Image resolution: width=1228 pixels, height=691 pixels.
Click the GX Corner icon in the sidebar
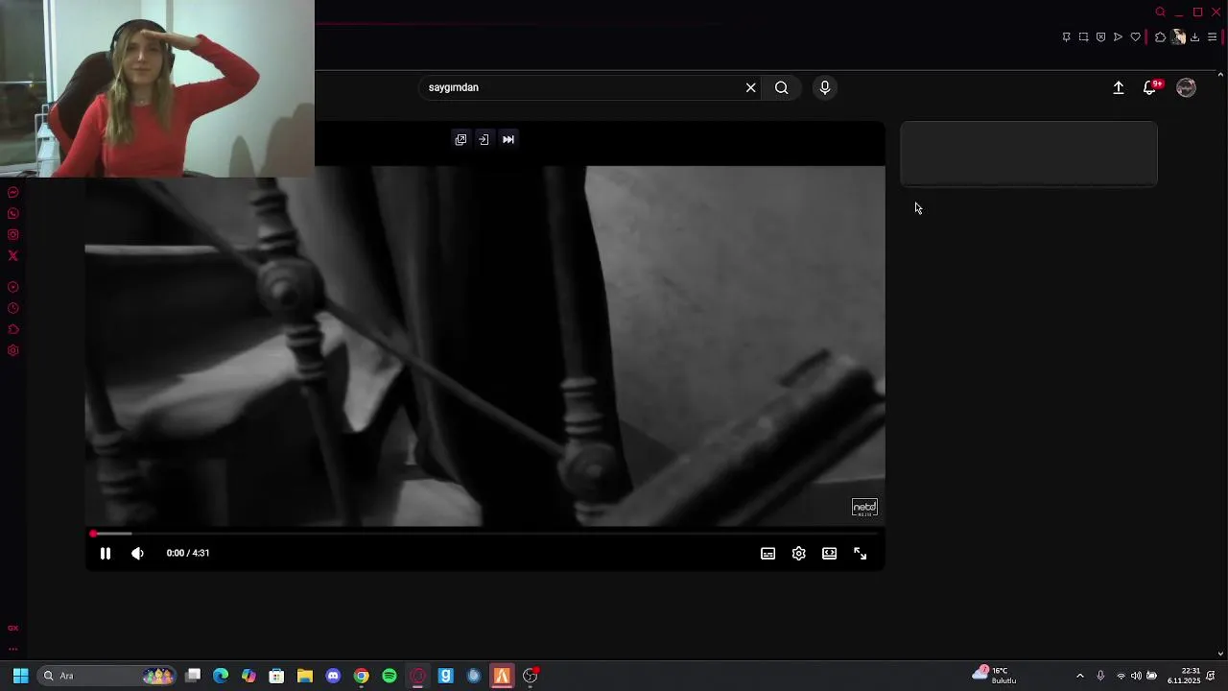(x=13, y=628)
